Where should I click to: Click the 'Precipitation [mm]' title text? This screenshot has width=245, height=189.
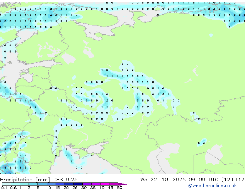(25, 180)
